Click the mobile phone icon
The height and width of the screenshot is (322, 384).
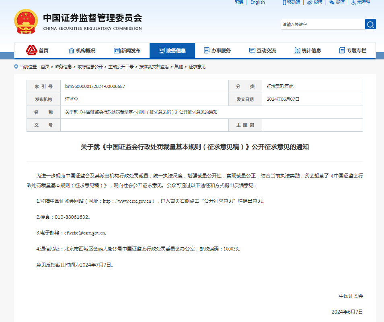click(x=284, y=2)
